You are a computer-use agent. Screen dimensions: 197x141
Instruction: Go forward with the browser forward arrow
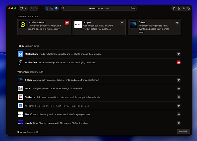coord(36,8)
